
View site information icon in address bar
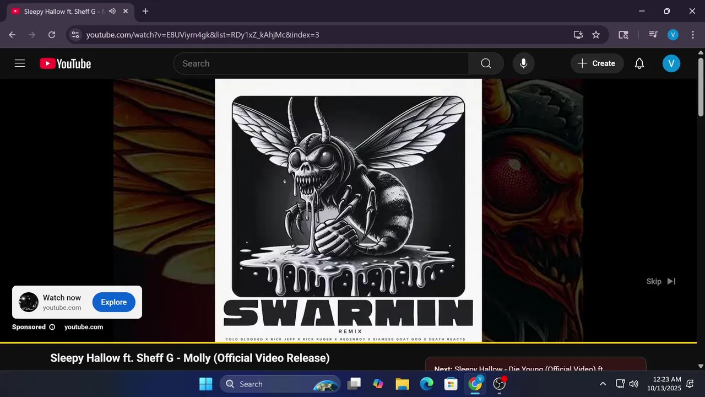[x=76, y=35]
